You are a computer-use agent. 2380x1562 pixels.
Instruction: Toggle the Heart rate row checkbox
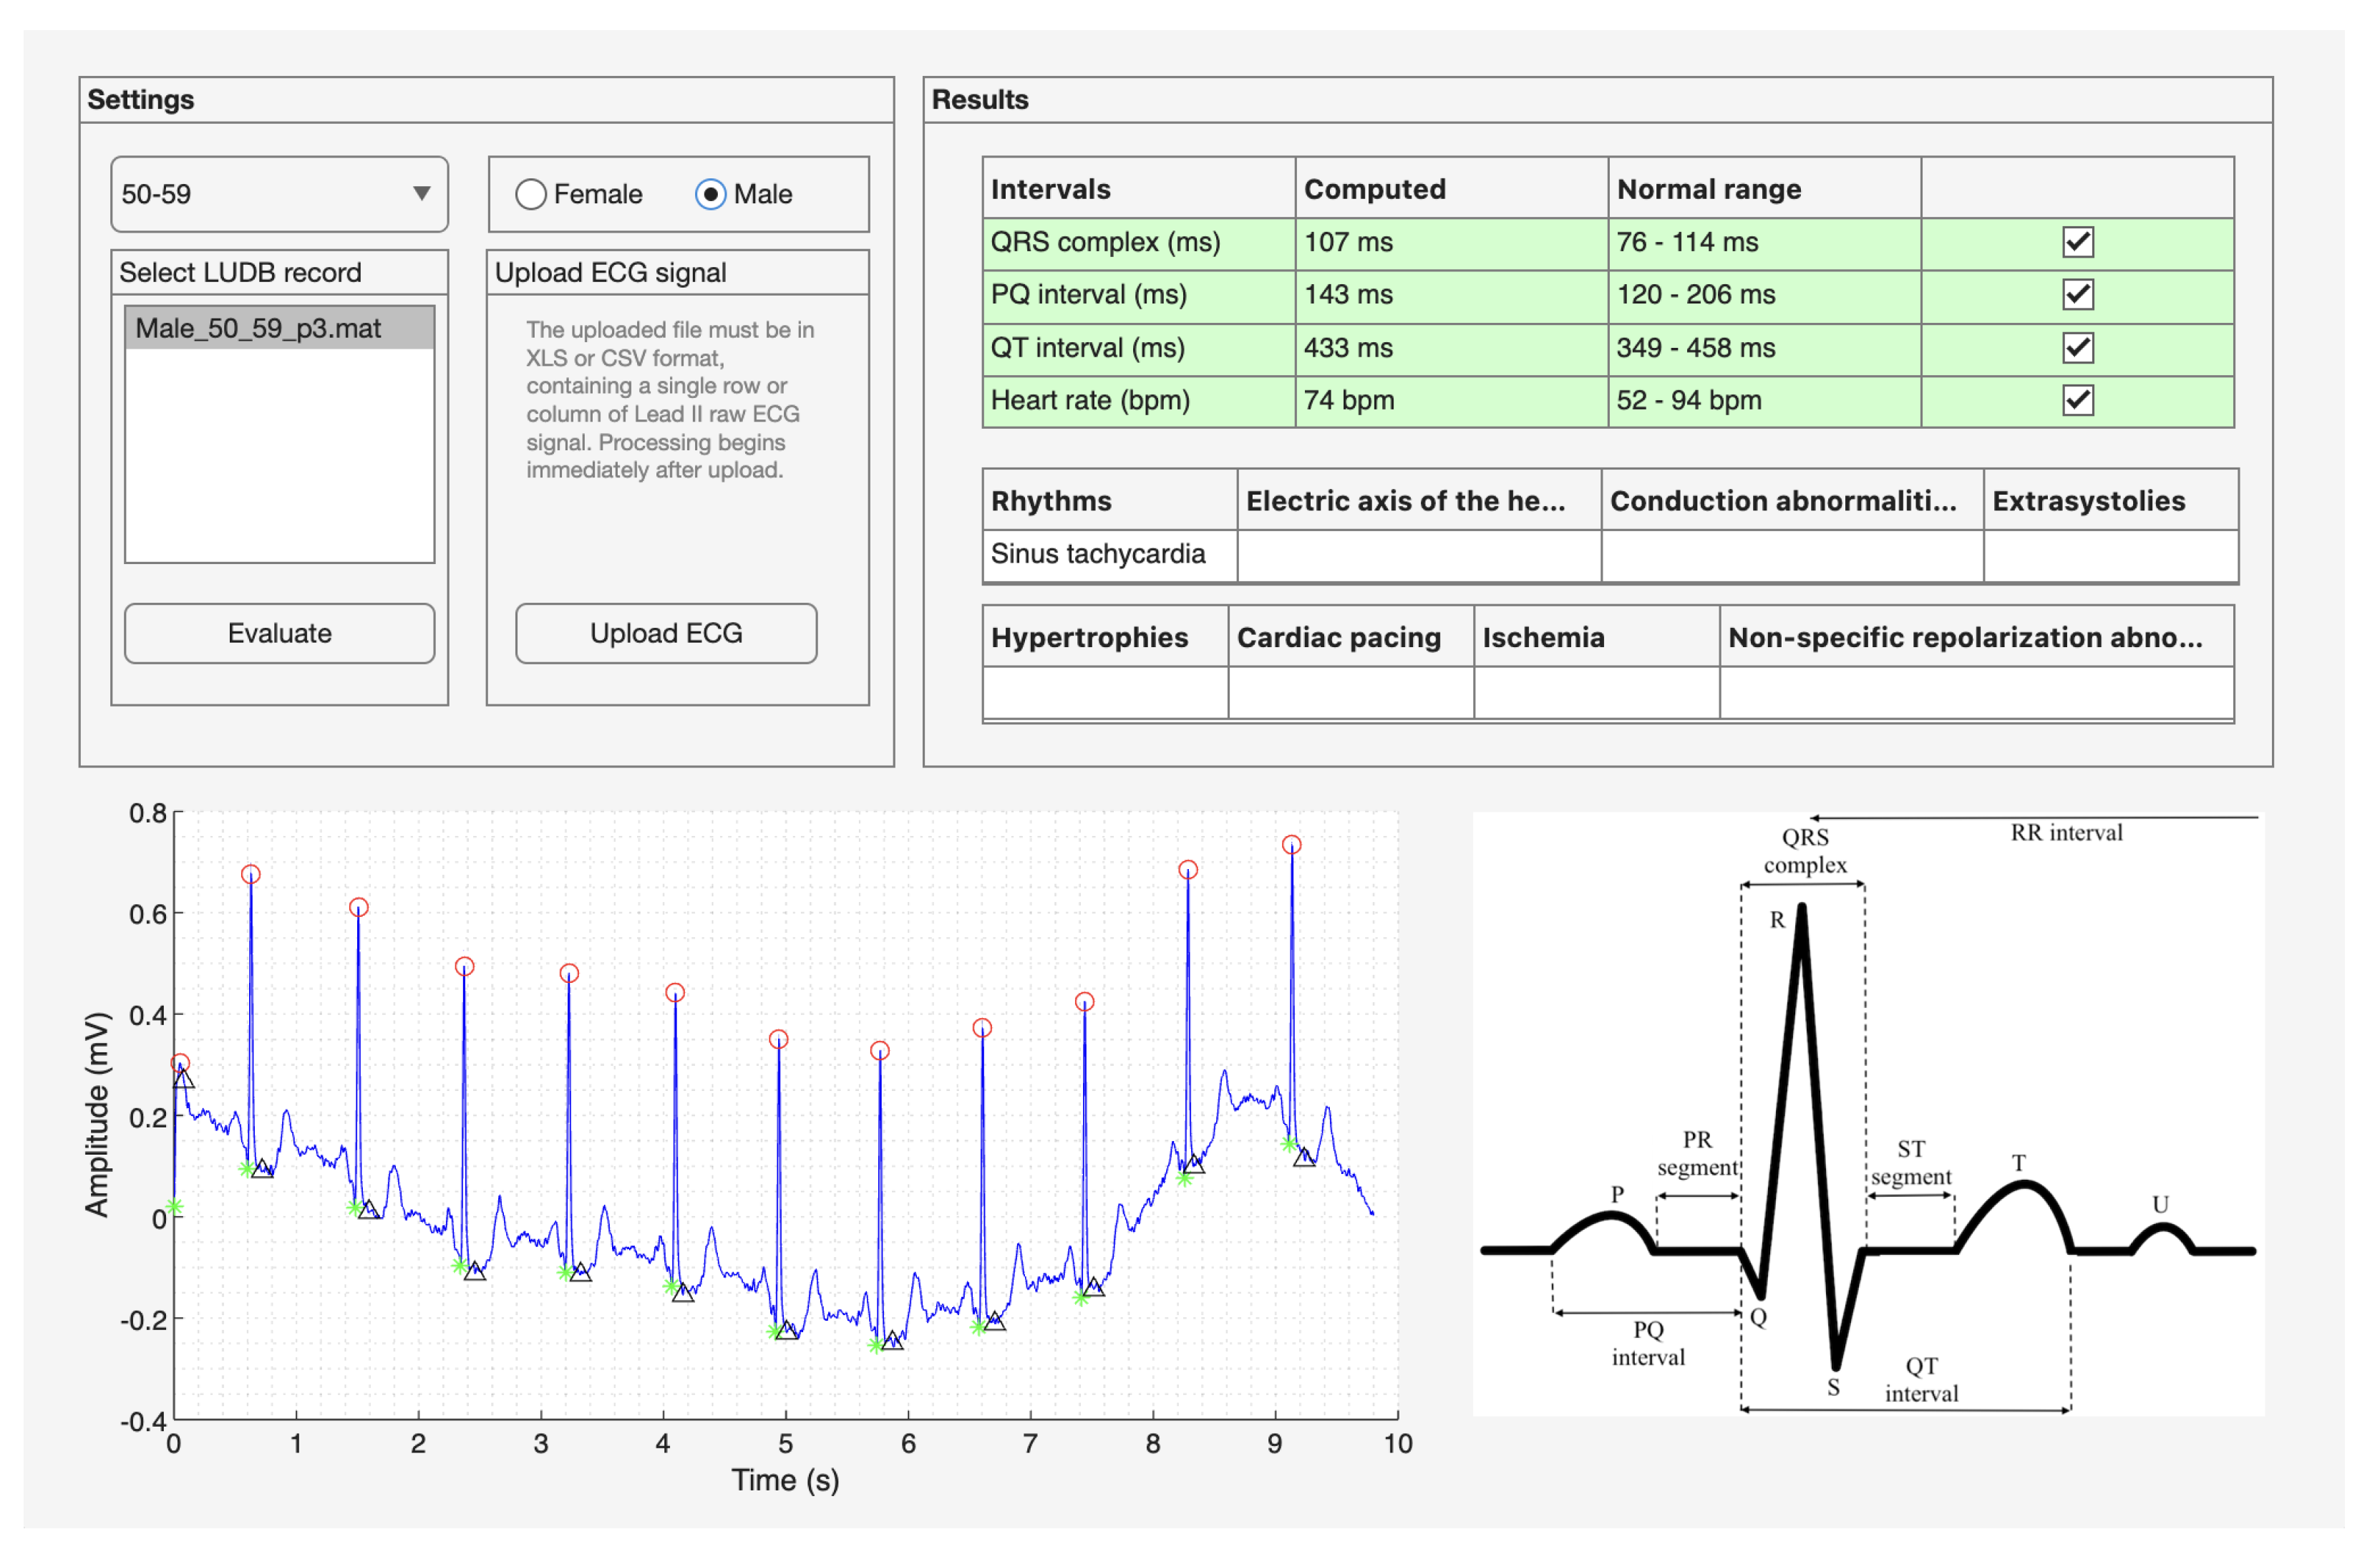[x=2077, y=400]
